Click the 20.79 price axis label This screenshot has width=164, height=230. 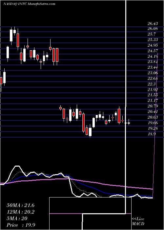(x=153, y=106)
